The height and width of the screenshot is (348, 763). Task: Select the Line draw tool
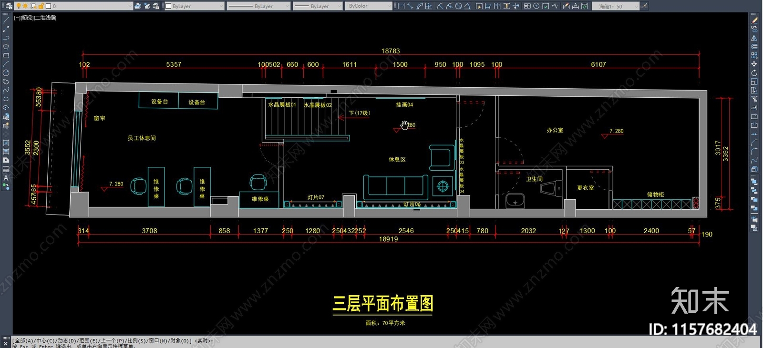pos(6,20)
